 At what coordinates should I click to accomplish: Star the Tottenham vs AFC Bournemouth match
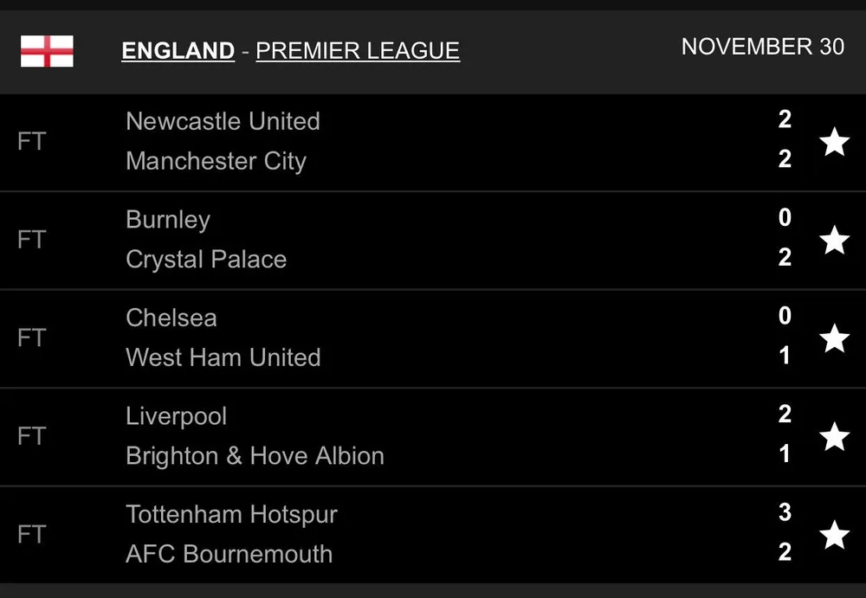coord(834,535)
